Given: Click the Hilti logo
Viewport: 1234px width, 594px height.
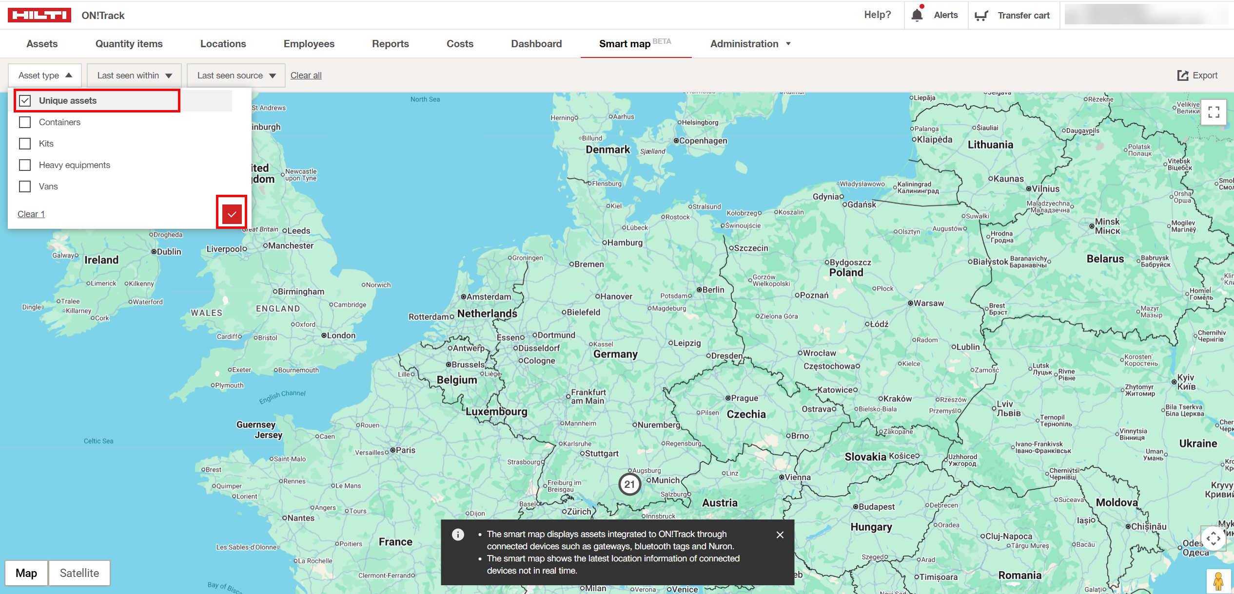Looking at the screenshot, I should [x=39, y=15].
